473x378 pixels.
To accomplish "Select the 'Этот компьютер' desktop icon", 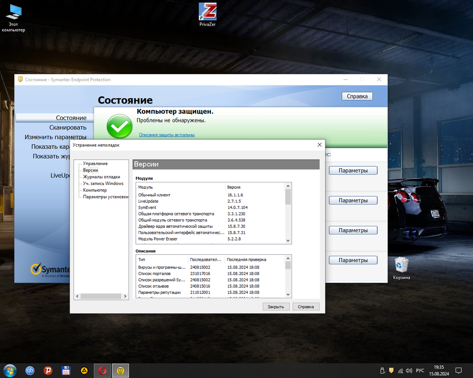I will (13, 18).
